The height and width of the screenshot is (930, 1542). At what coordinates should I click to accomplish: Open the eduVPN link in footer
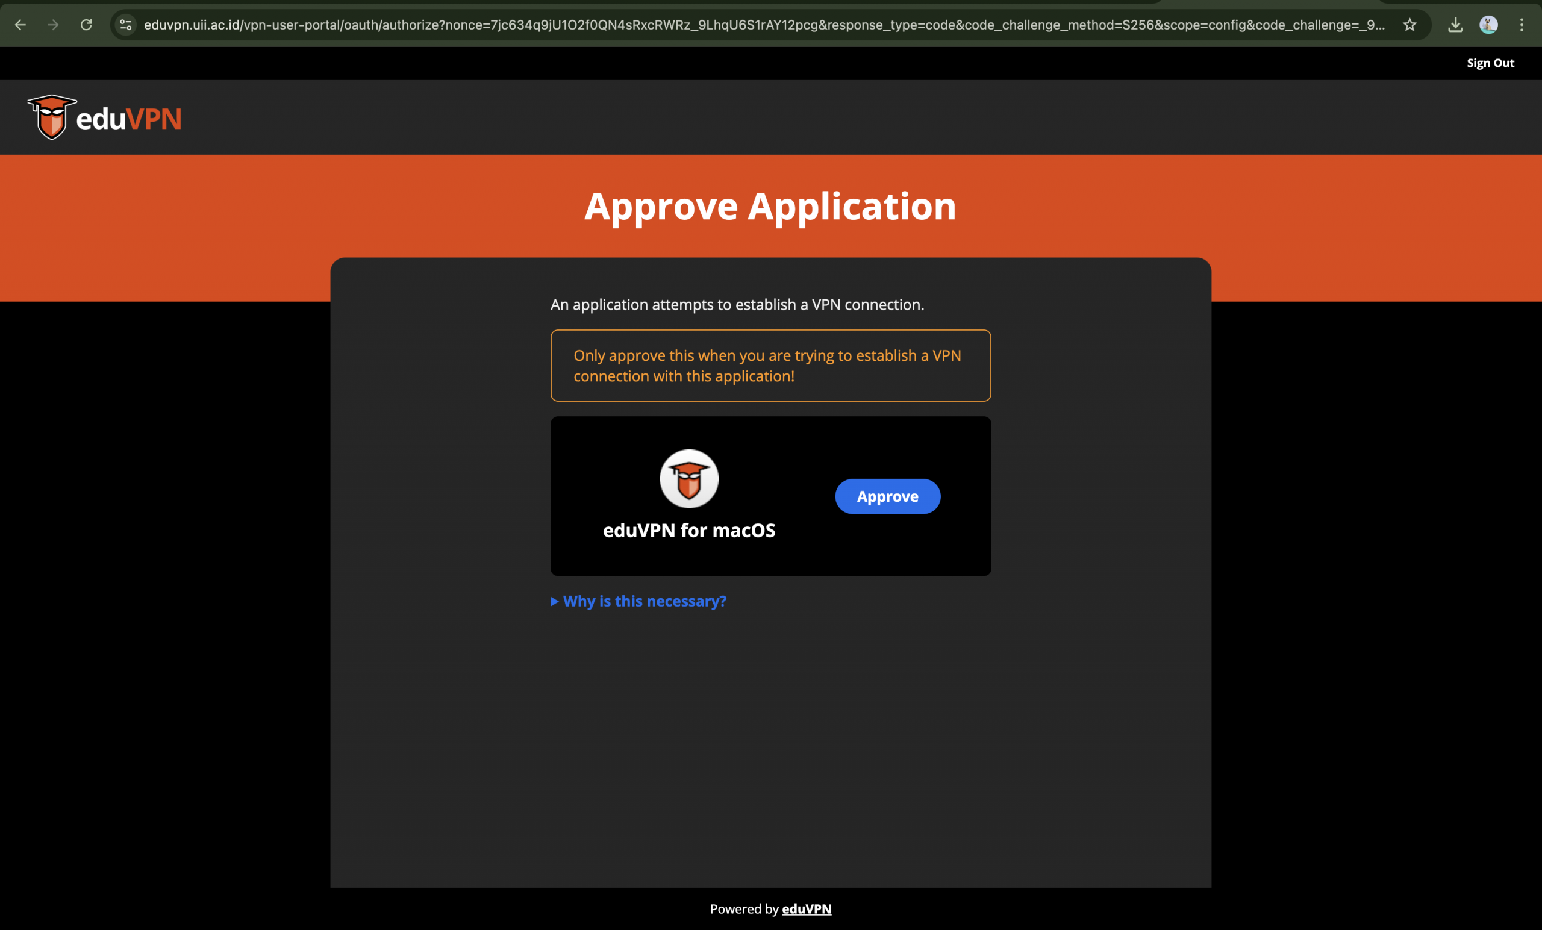tap(806, 909)
